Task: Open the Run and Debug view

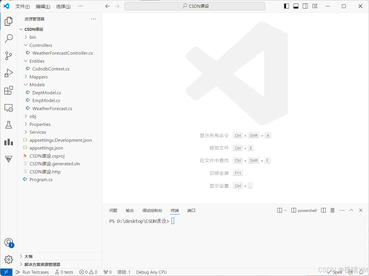Action: click(x=9, y=73)
